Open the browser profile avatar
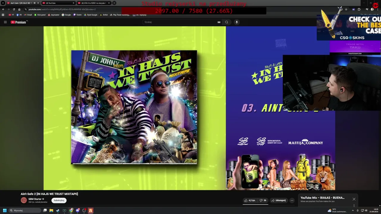Image resolution: width=381 pixels, height=214 pixels. (x=372, y=9)
